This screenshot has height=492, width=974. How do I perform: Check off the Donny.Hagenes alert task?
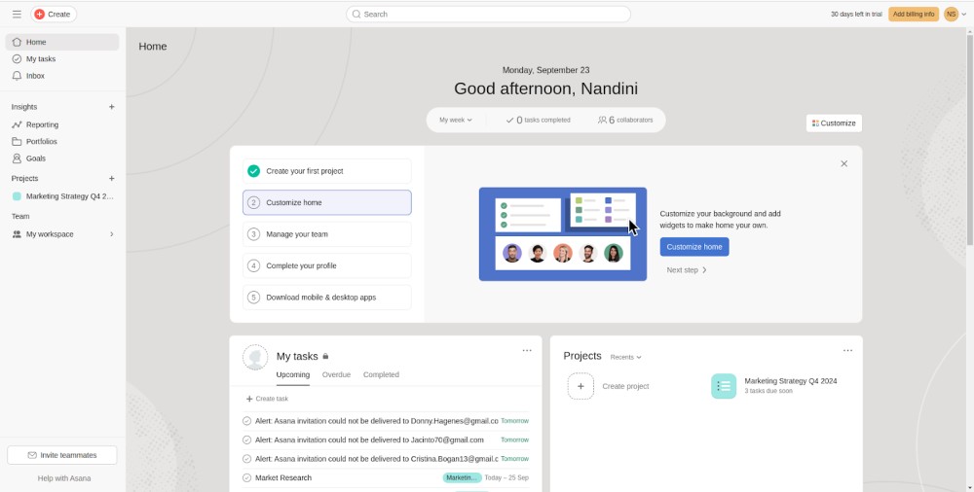coord(247,421)
